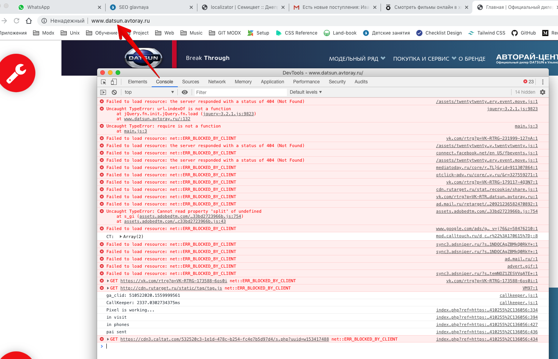The height and width of the screenshot is (359, 558).
Task: Open the DevTools three-dot customize menu
Action: click(x=543, y=82)
